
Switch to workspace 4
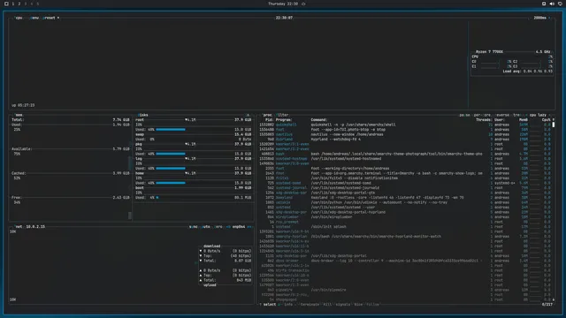[32, 4]
